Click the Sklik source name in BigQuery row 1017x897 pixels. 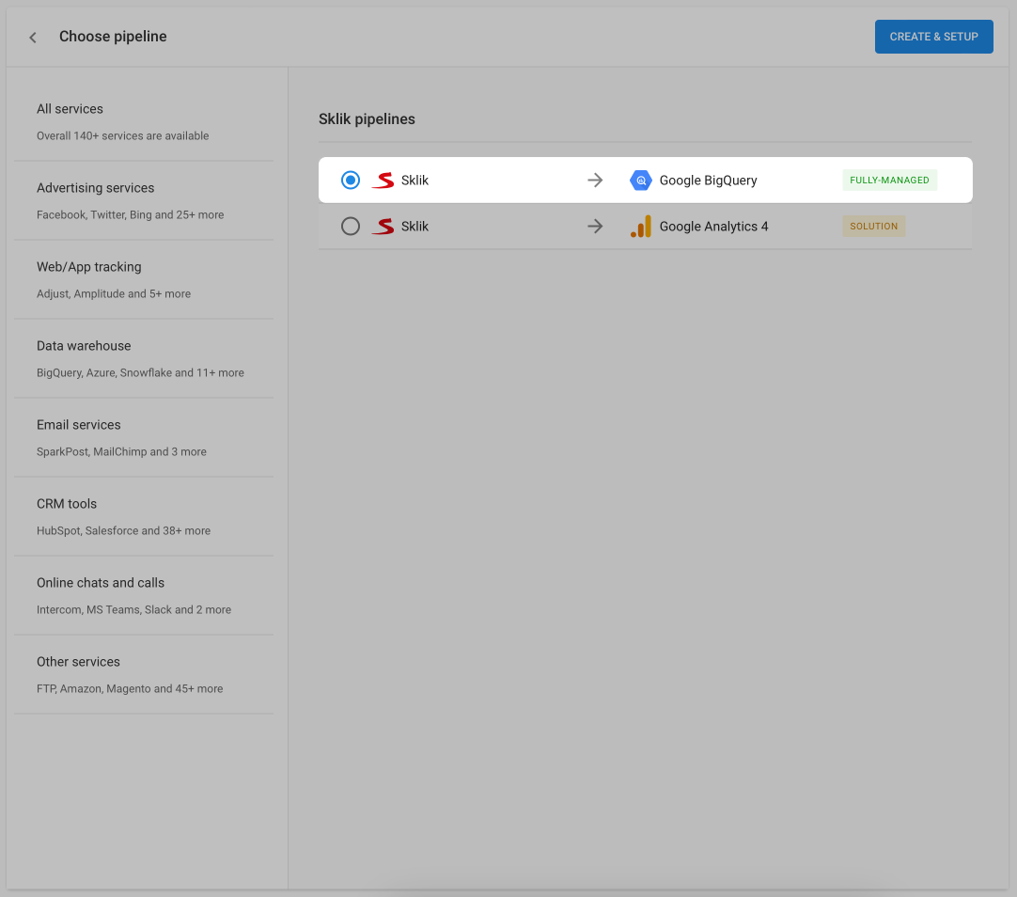pyautogui.click(x=415, y=181)
